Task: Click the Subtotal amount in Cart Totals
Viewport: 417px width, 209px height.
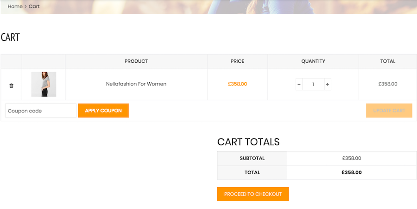Action: click(351, 158)
